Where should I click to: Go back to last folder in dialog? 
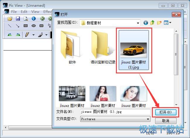(x=146, y=23)
